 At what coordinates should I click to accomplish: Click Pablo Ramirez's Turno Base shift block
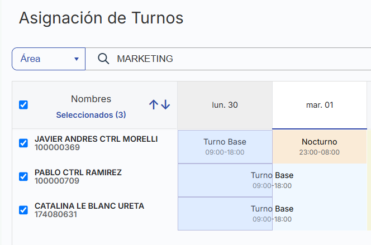click(272, 180)
